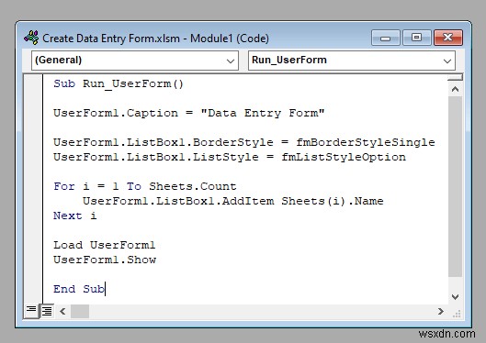Click the 'UserForm1.Show' line
The height and width of the screenshot is (343, 486).
coord(105,260)
